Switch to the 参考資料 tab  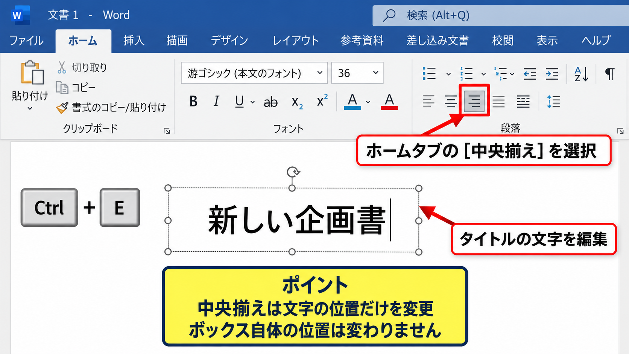(x=362, y=40)
